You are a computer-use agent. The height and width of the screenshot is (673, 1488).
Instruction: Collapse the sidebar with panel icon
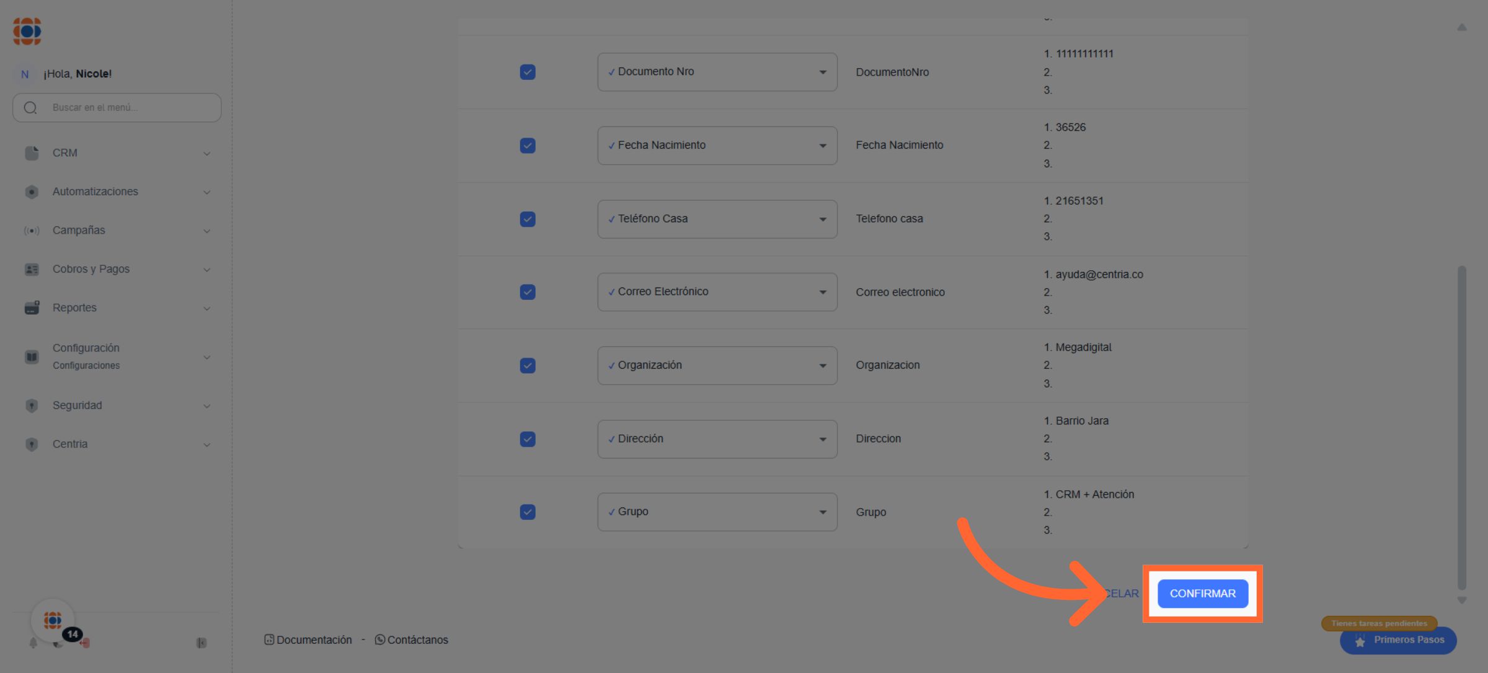click(201, 643)
